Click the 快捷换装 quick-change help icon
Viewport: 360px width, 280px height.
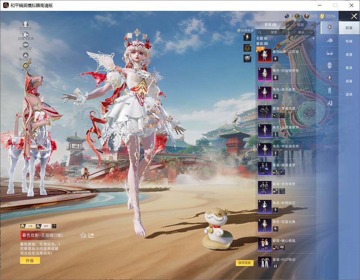pyautogui.click(x=239, y=30)
